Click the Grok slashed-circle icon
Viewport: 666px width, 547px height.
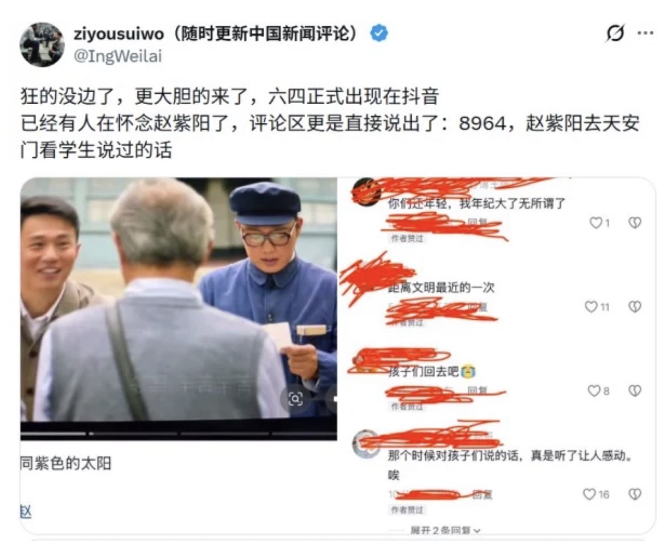[615, 33]
